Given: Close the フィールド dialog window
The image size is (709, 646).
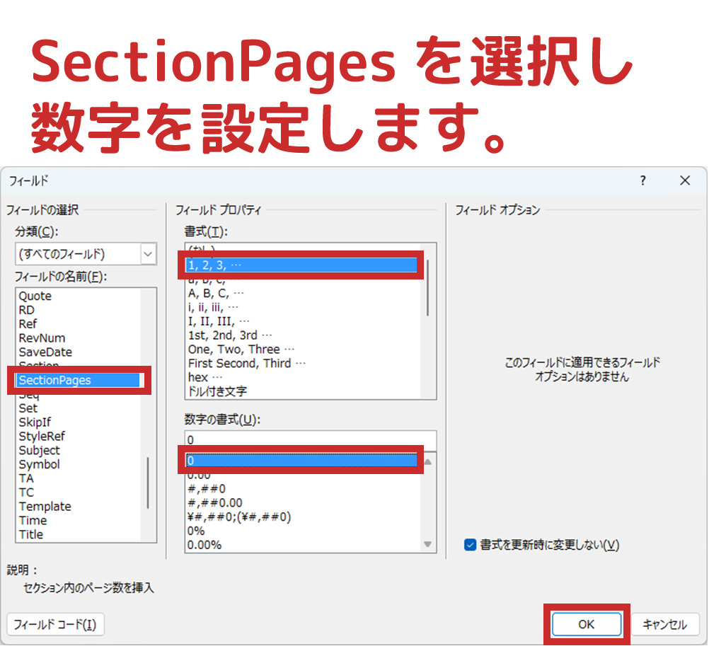Looking at the screenshot, I should [684, 181].
